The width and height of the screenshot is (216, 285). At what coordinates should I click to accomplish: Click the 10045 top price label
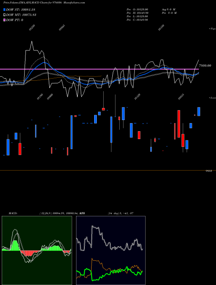pos(62,28)
